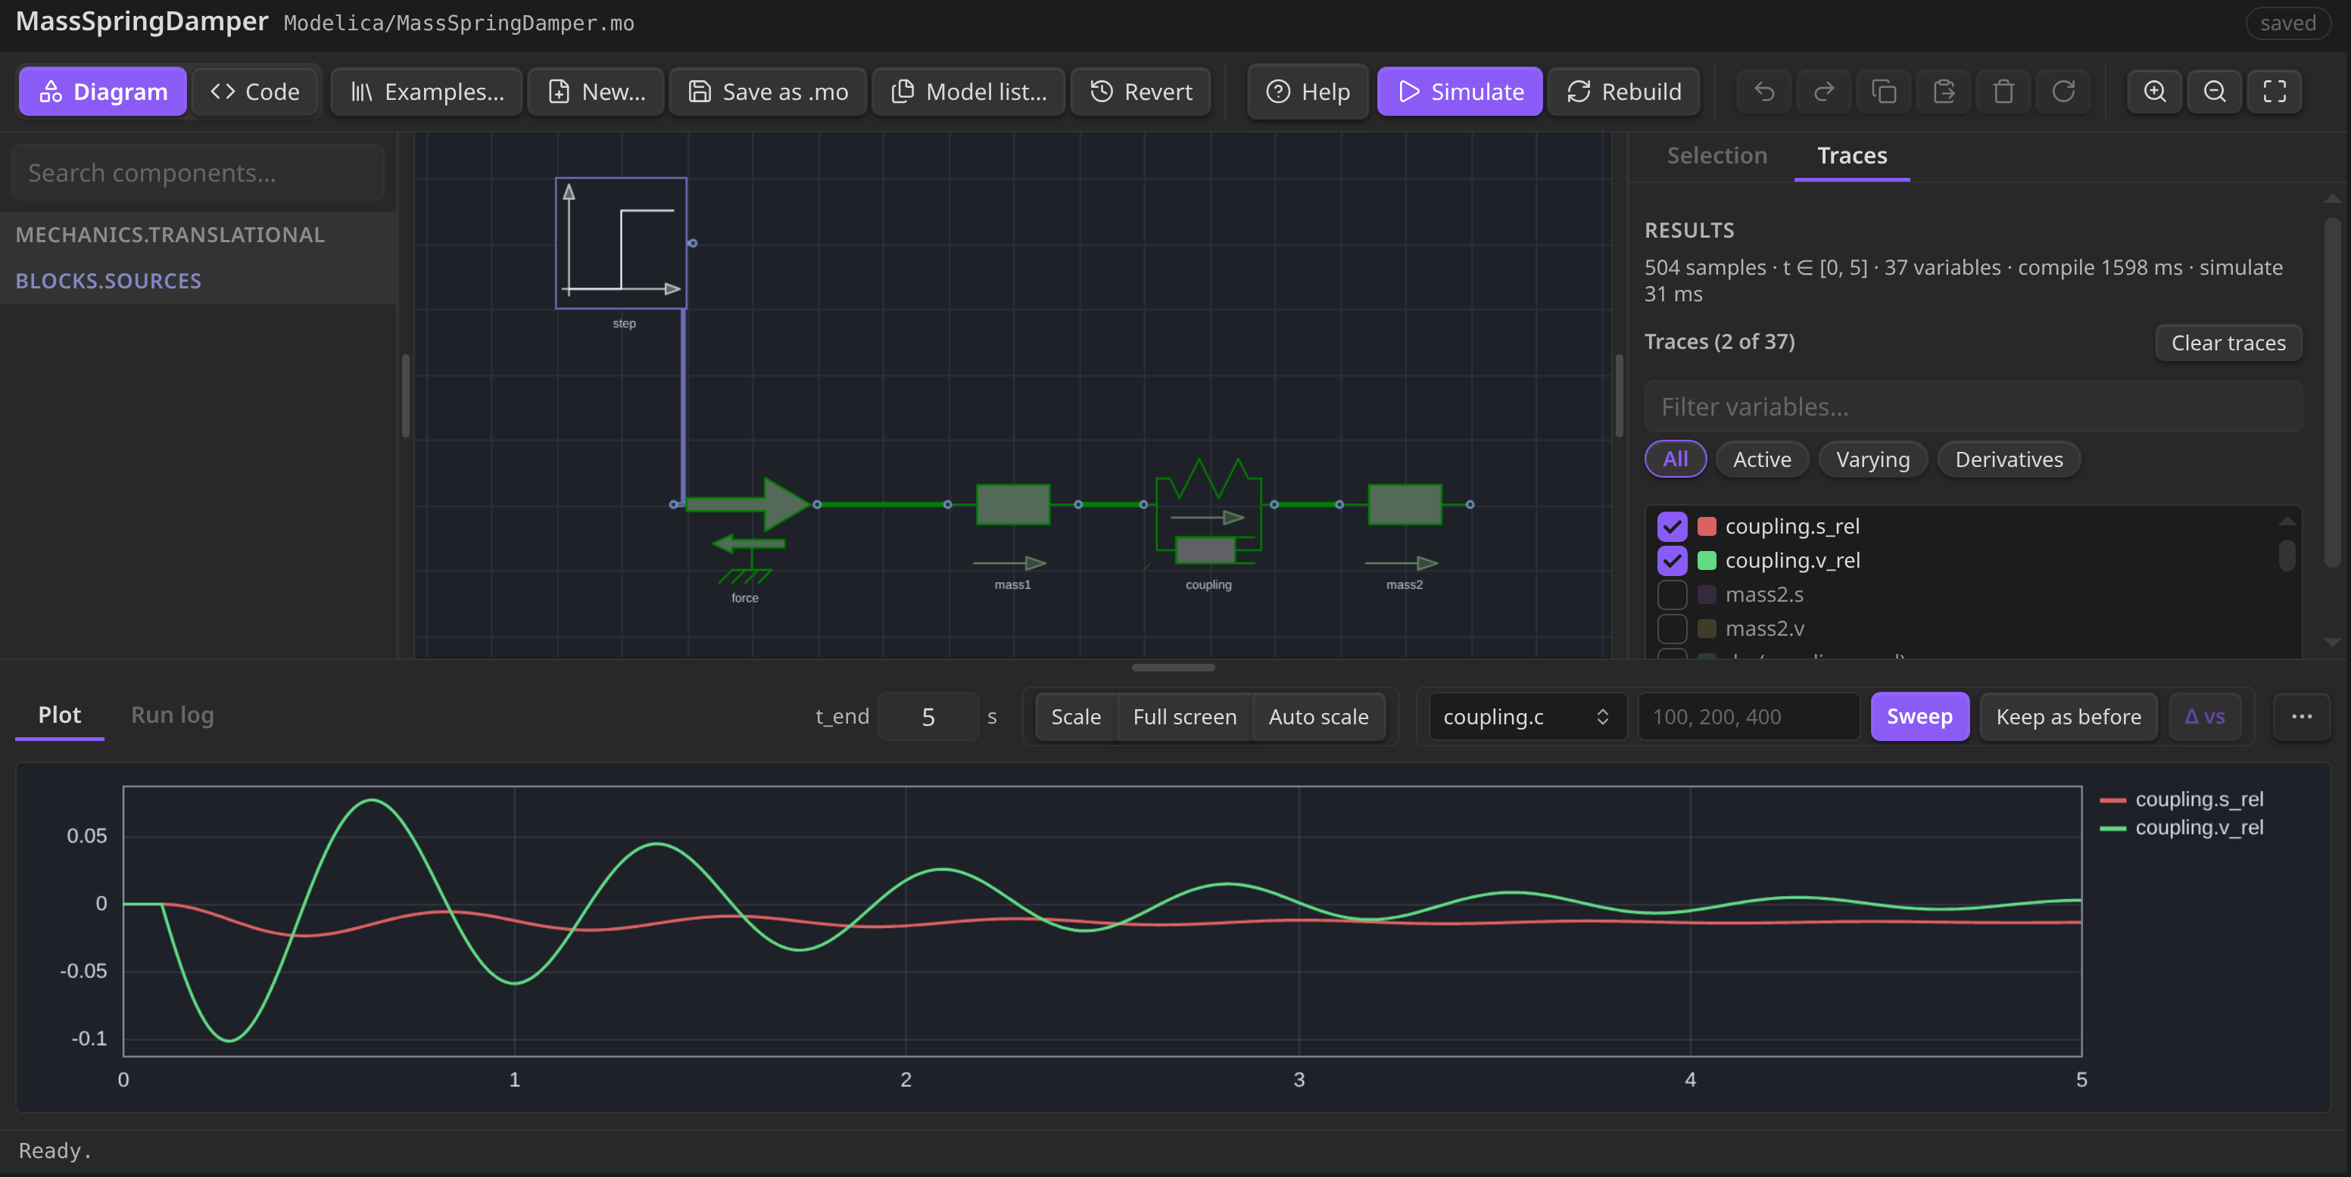Click the Search components field
2351x1177 pixels.
click(198, 173)
